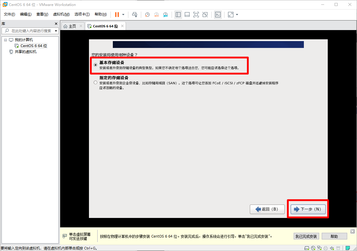357x251 pixels.
Task: Switch to the 主页 tab
Action: pyautogui.click(x=73, y=26)
